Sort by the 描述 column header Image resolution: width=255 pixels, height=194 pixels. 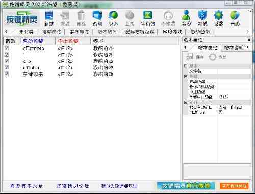coord(135,41)
